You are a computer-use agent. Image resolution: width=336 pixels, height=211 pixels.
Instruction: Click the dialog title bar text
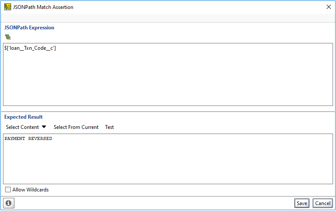coord(43,7)
